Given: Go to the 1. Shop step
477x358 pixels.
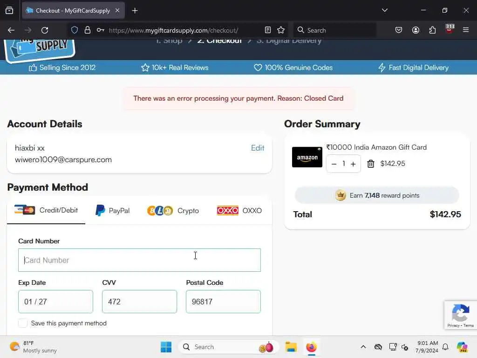Looking at the screenshot, I should (169, 41).
